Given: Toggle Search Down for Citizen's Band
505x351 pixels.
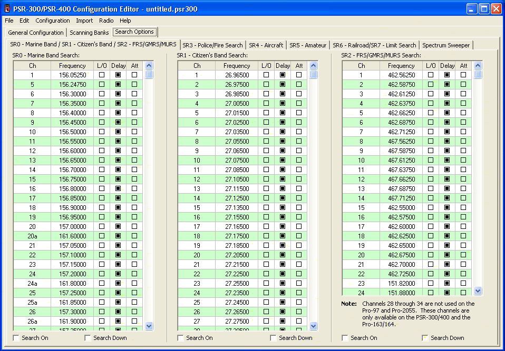Looking at the screenshot, I should coord(274,338).
